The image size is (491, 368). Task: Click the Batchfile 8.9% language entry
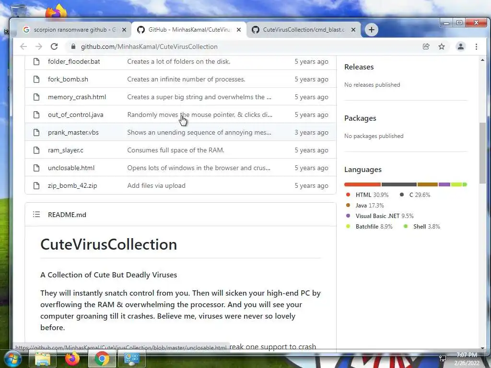(x=369, y=227)
